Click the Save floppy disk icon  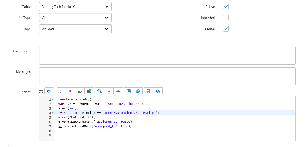(149, 91)
